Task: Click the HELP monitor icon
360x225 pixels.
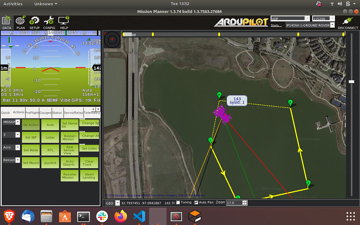Action: coord(64,22)
